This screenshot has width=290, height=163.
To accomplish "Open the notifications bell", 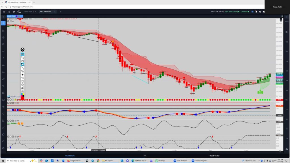I will (x=256, y=12).
